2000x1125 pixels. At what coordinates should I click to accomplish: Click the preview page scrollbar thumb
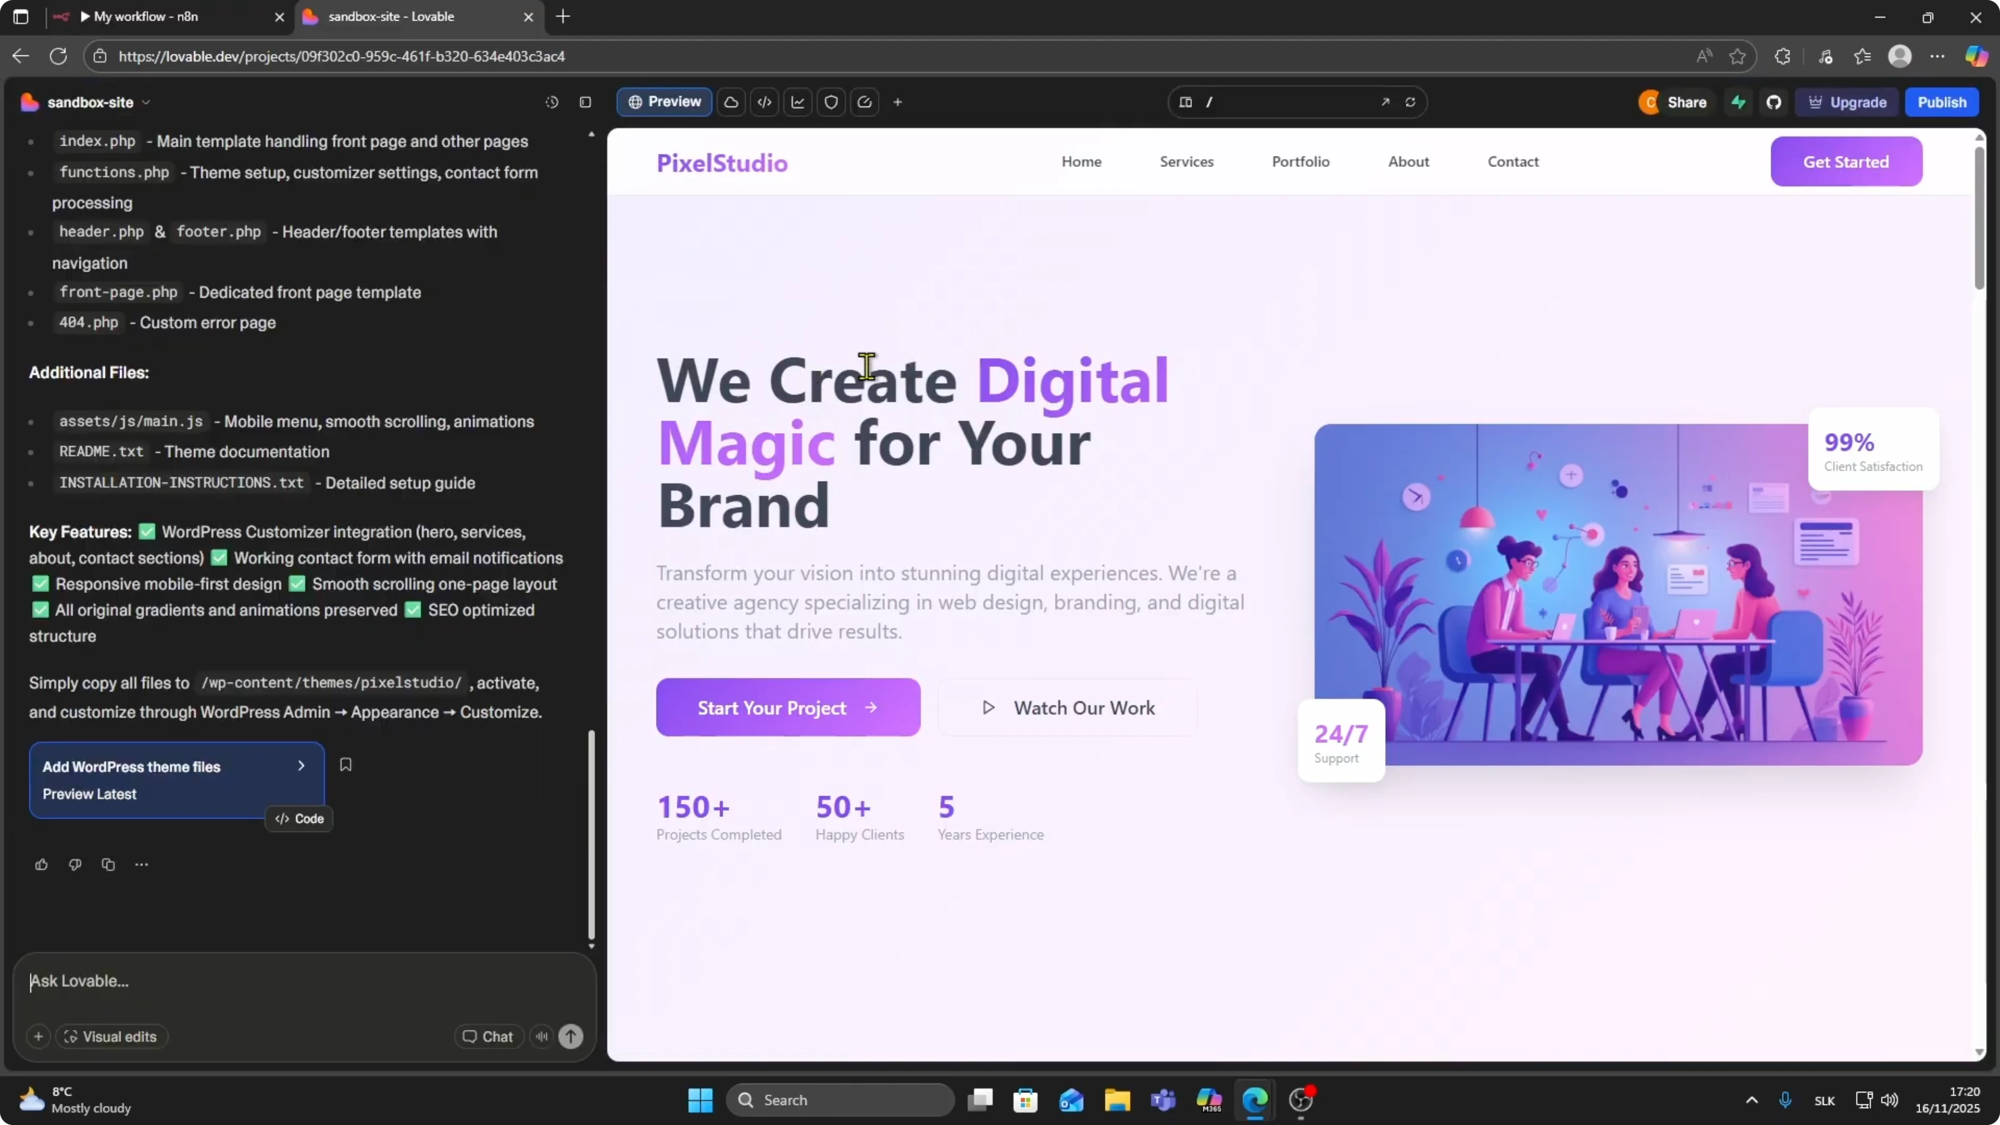coord(1980,217)
